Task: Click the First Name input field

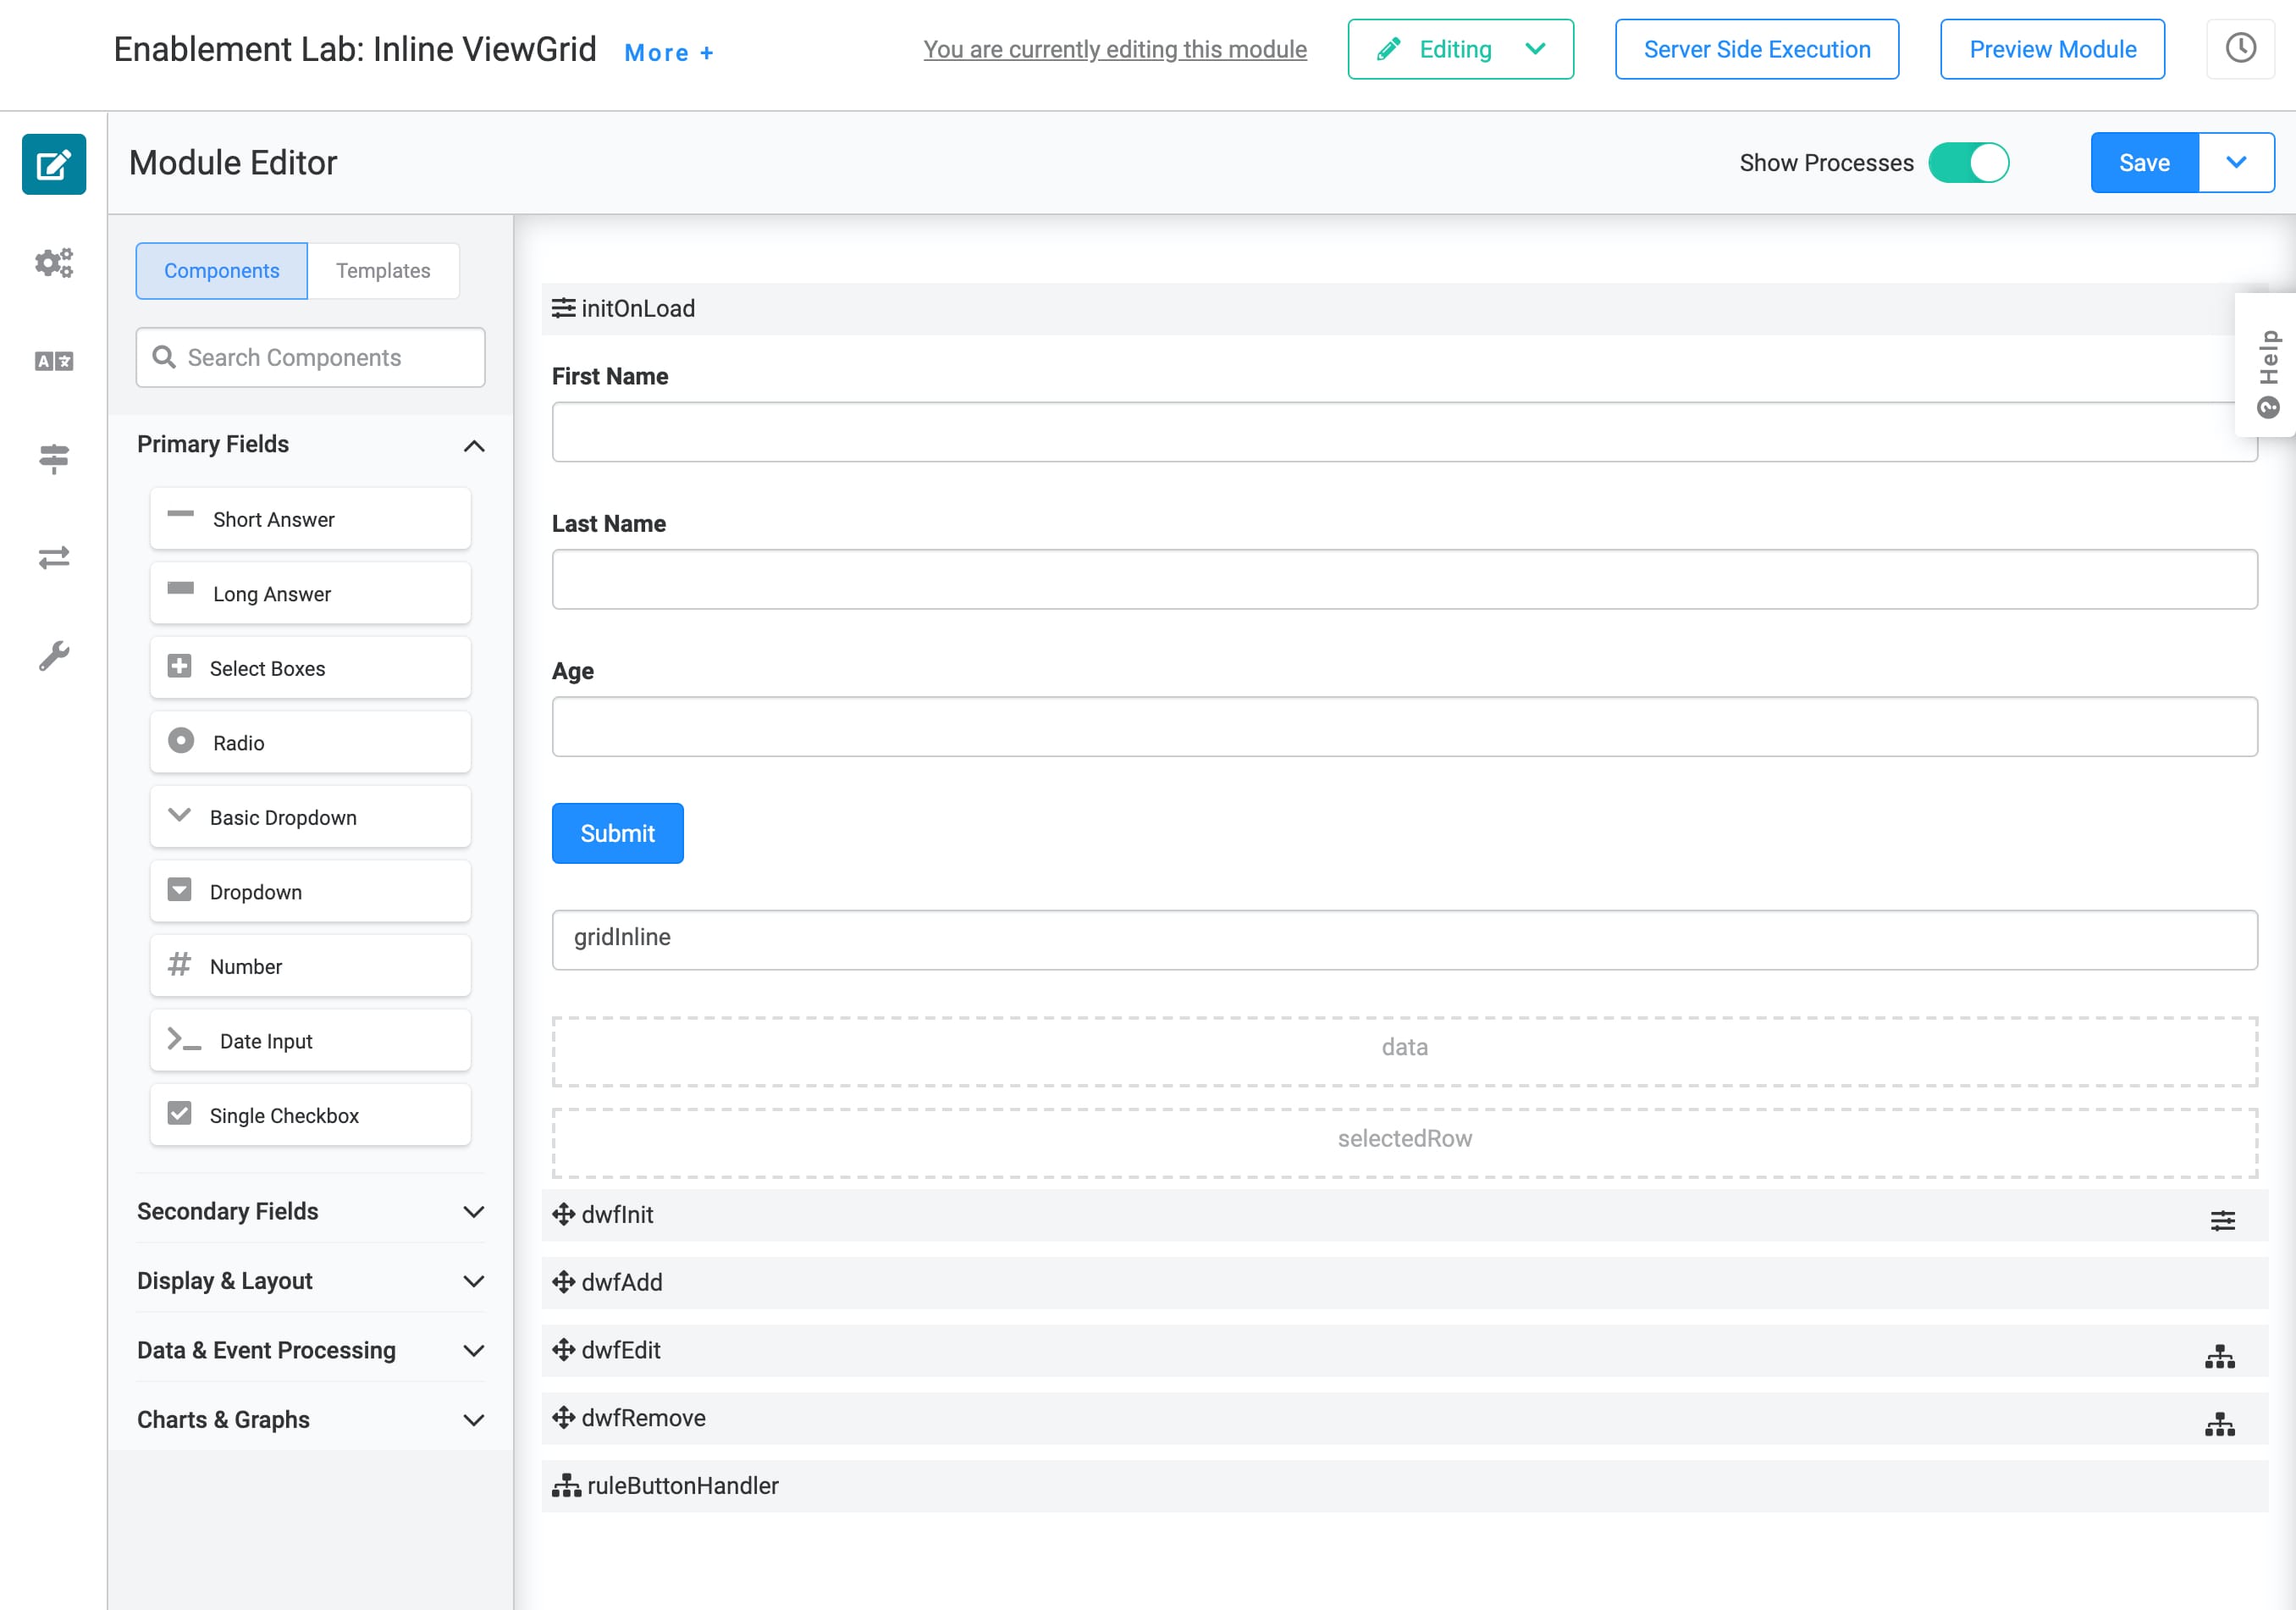Action: click(1405, 432)
